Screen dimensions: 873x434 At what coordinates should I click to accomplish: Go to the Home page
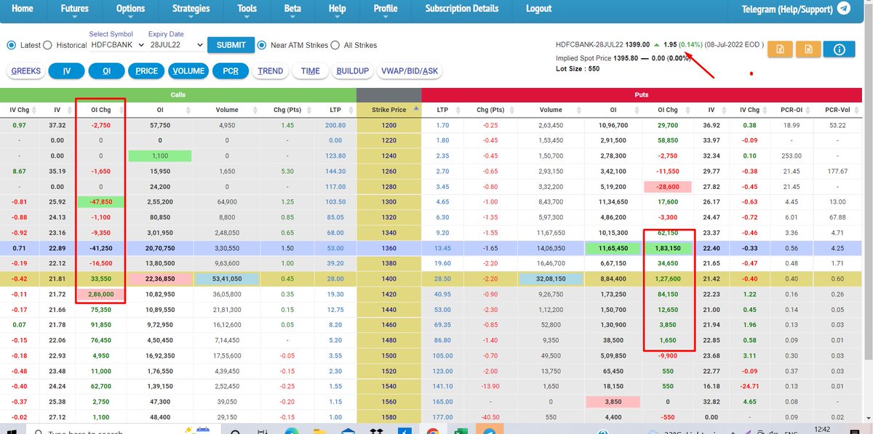(23, 9)
